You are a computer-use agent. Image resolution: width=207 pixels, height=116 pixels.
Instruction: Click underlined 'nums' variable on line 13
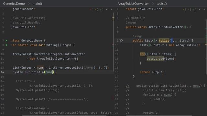click(40, 68)
